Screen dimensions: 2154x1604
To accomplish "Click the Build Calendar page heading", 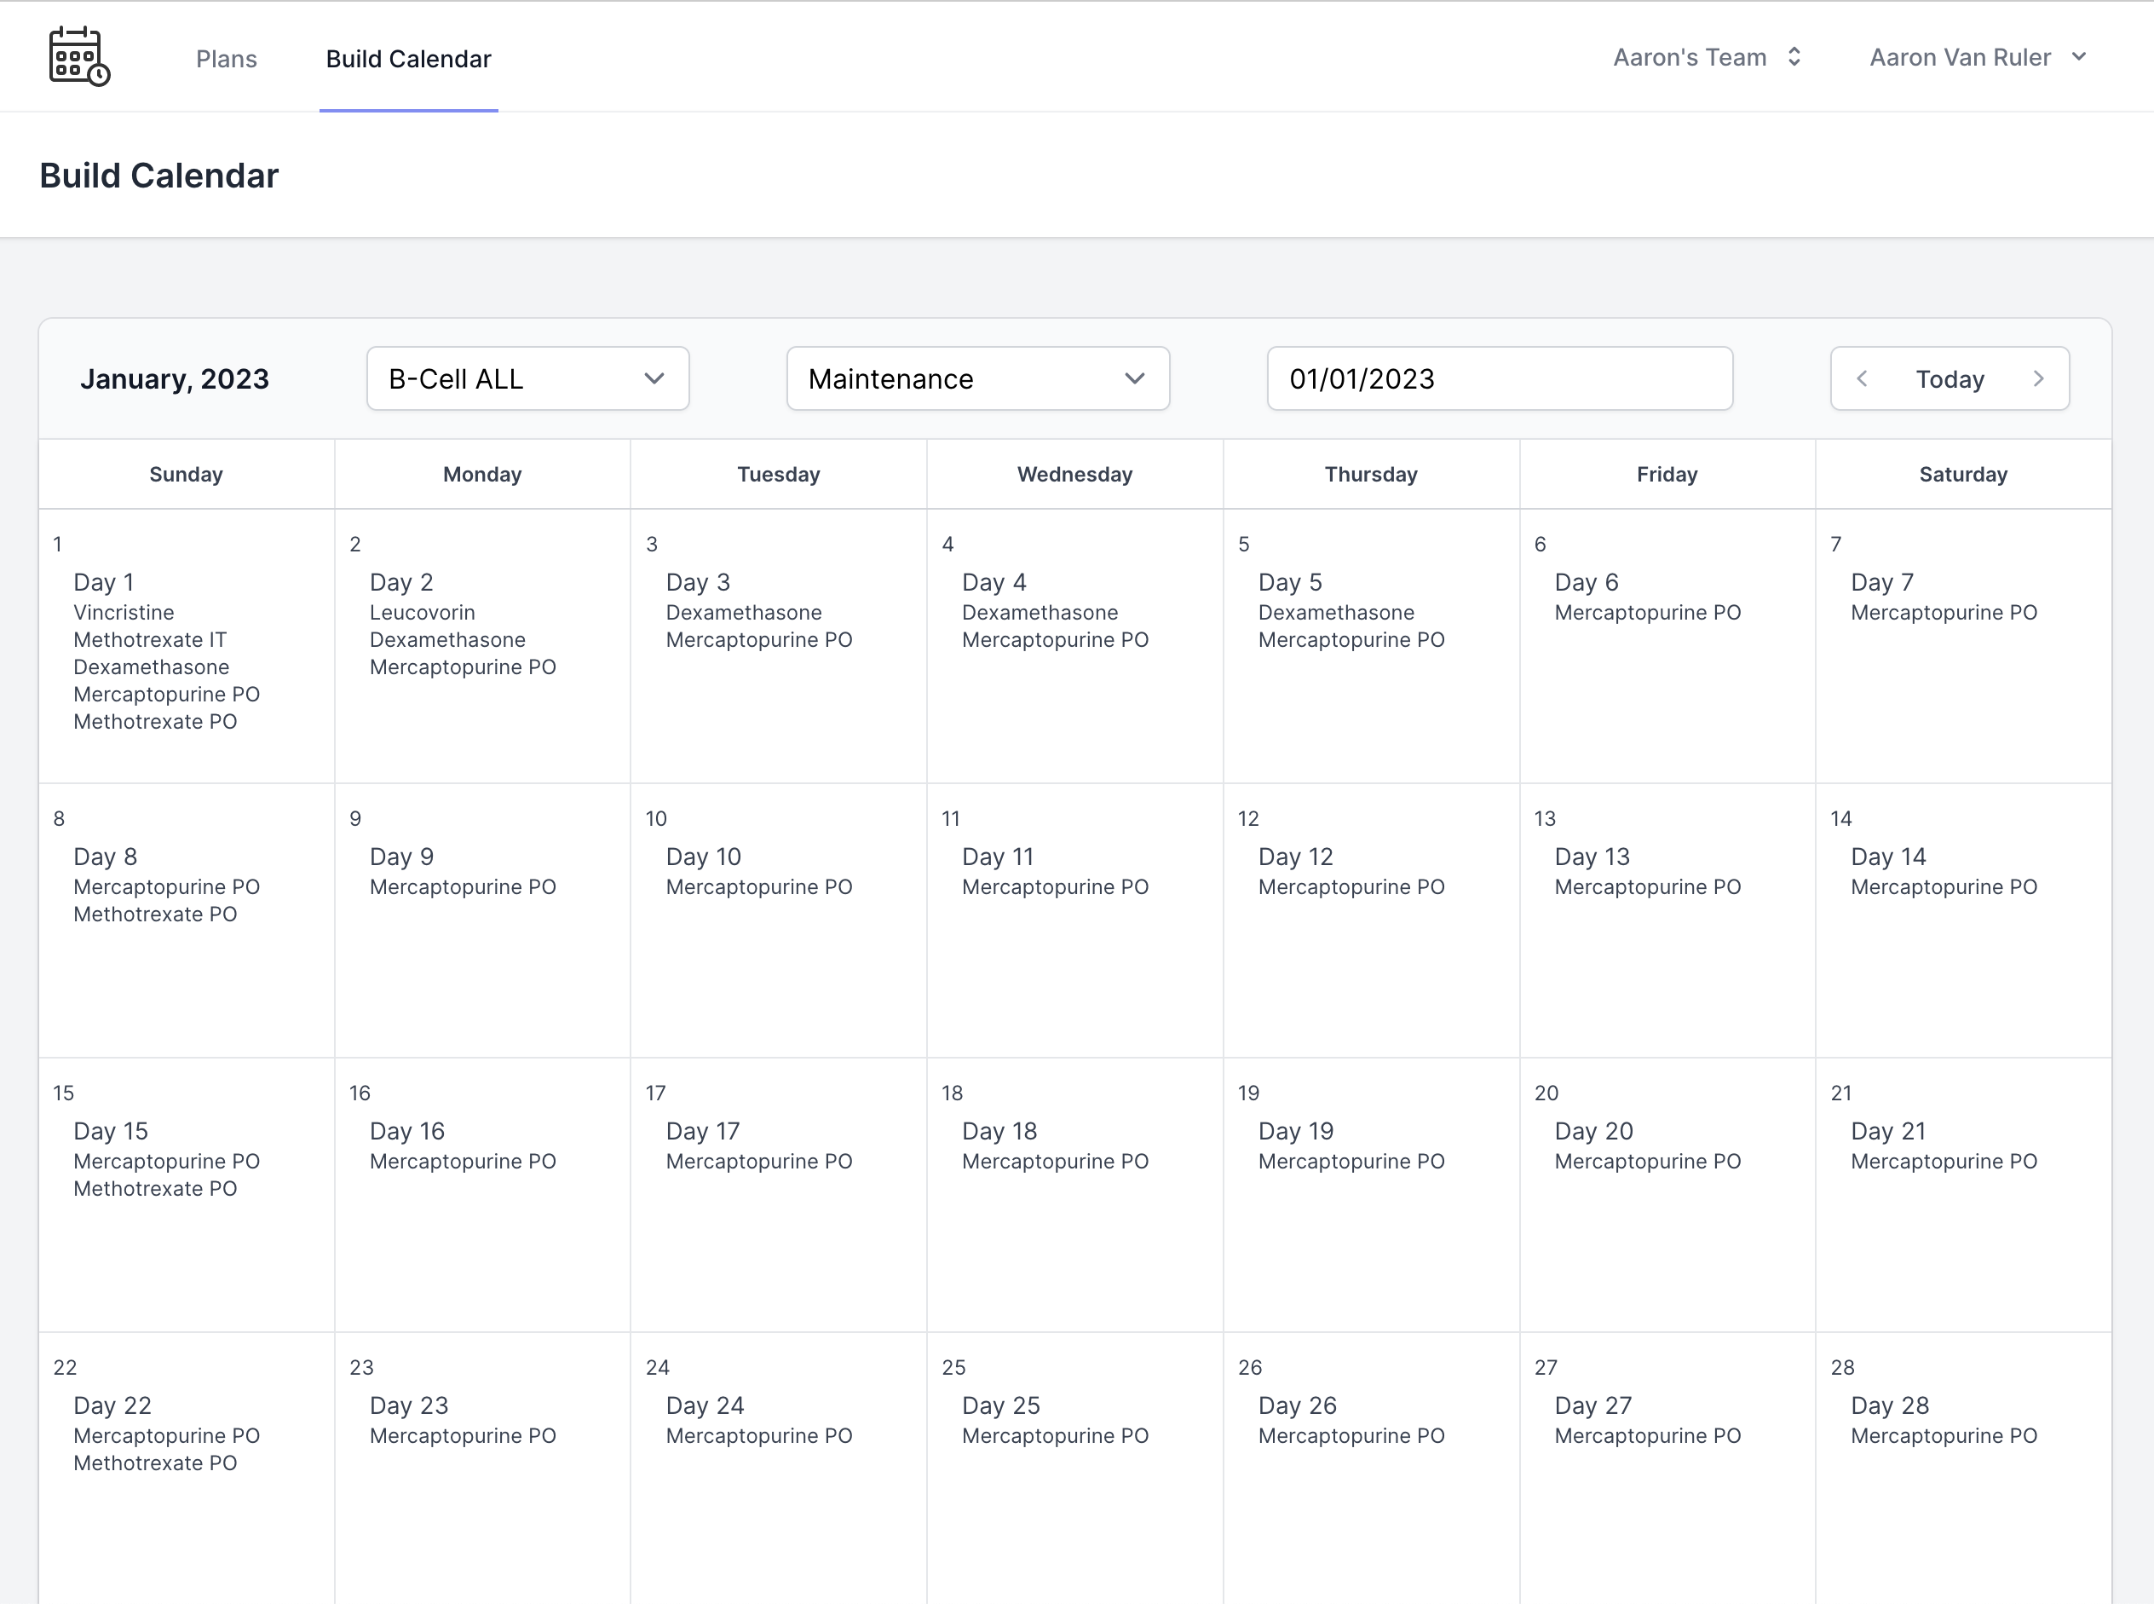I will click(x=158, y=175).
